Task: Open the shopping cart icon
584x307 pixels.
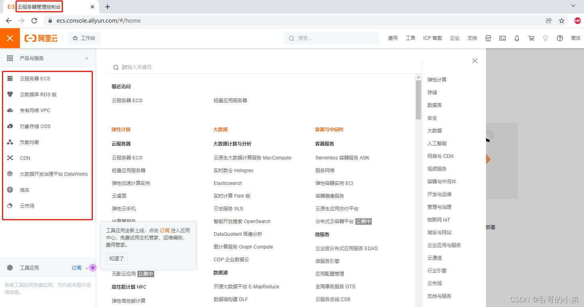Action: point(531,38)
